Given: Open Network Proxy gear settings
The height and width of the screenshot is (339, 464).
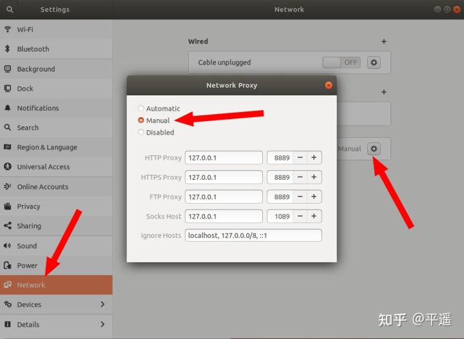Looking at the screenshot, I should point(374,149).
